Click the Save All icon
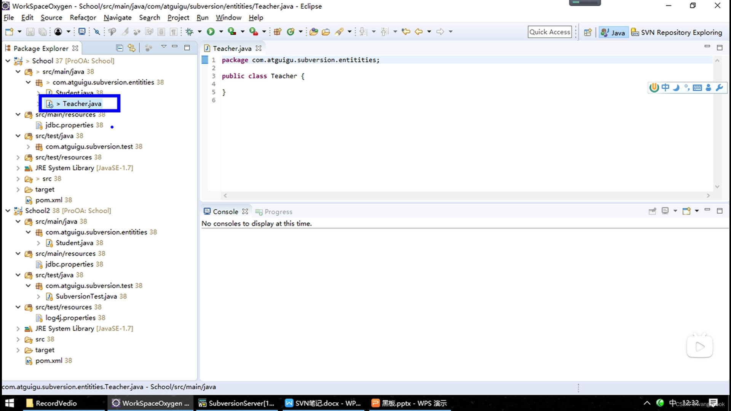This screenshot has width=731, height=411. pyautogui.click(x=43, y=32)
